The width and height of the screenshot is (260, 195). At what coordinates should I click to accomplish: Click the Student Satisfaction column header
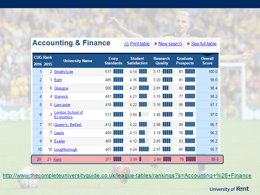point(137,61)
